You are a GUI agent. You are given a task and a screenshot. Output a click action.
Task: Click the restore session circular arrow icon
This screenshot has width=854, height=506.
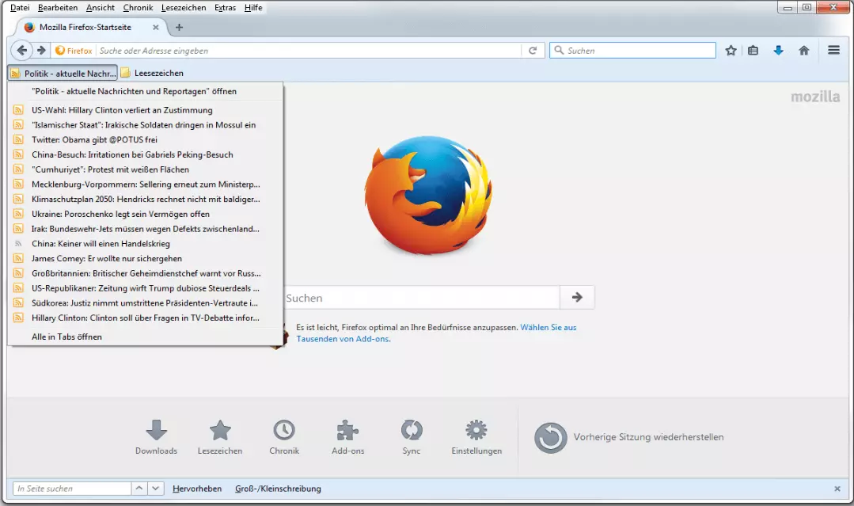pos(551,437)
